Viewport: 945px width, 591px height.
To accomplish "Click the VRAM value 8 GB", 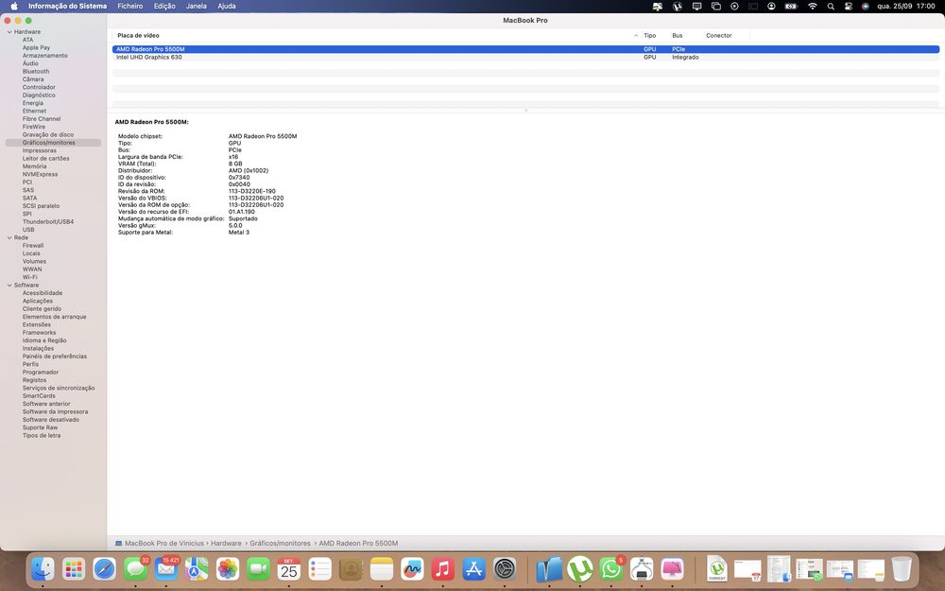I will pyautogui.click(x=235, y=164).
